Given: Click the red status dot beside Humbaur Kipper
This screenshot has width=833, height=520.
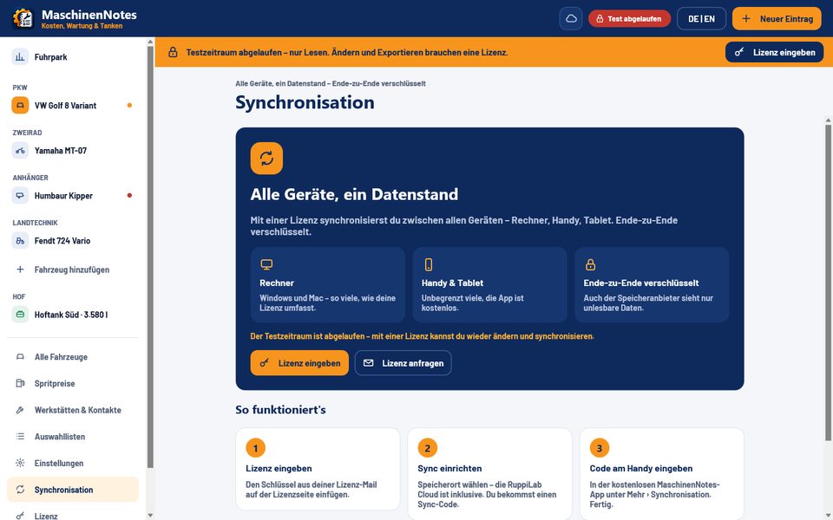Looking at the screenshot, I should [x=129, y=195].
